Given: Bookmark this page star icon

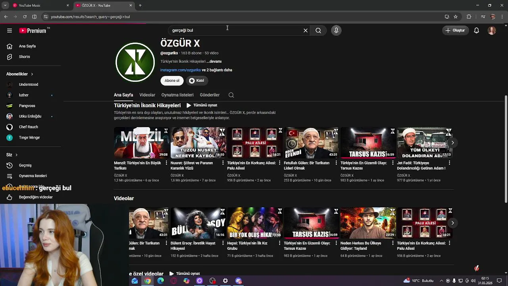Looking at the screenshot, I should point(456,17).
